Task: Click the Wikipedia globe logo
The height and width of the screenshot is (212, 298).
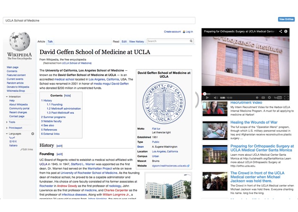Action: coord(19,41)
